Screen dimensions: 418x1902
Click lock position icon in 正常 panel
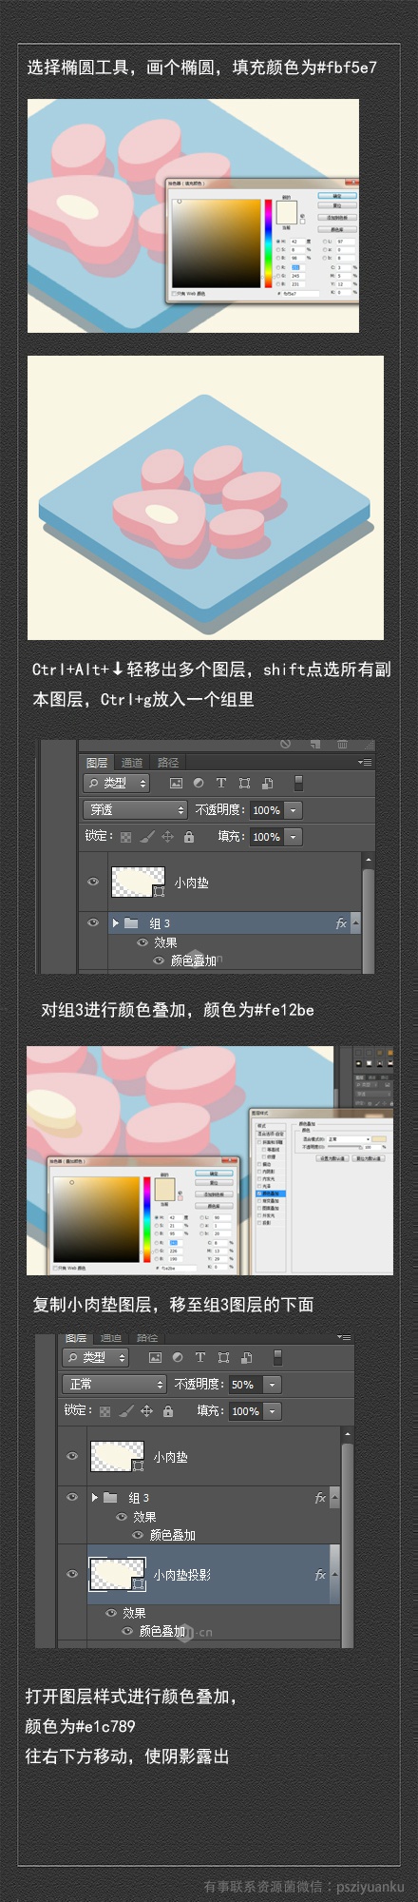(x=146, y=1411)
